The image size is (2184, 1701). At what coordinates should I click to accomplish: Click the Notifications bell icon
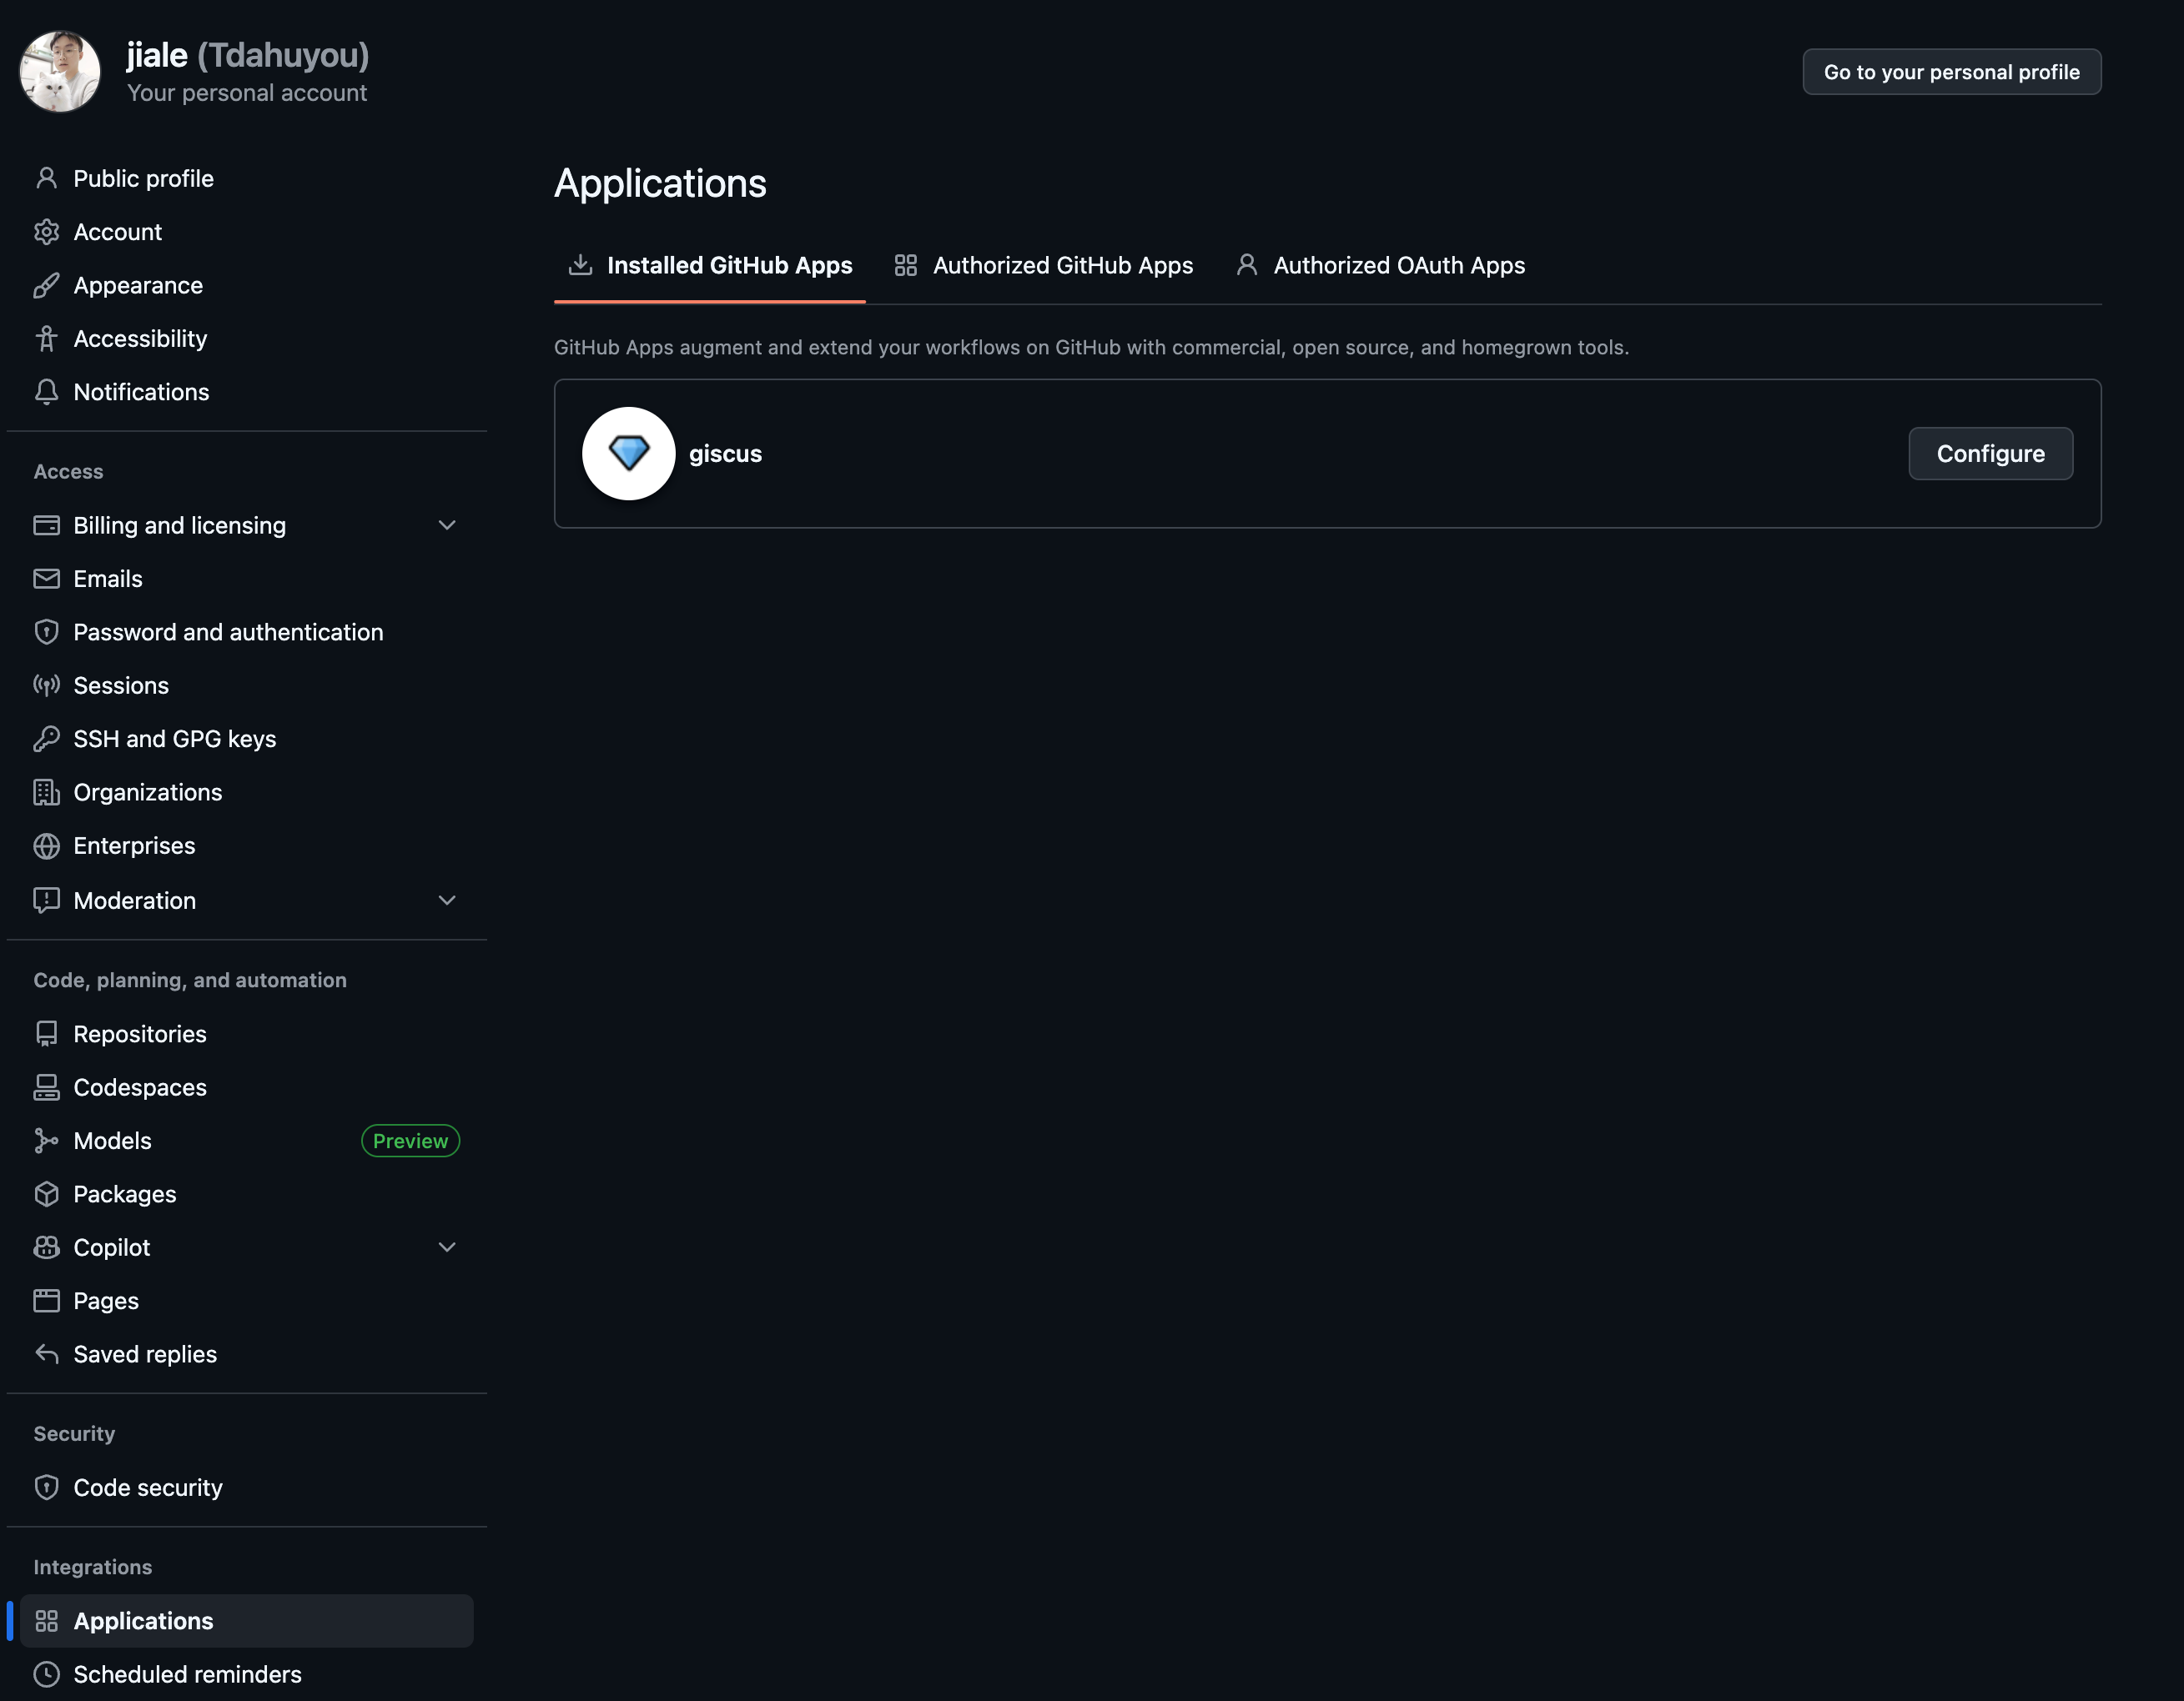tap(46, 392)
